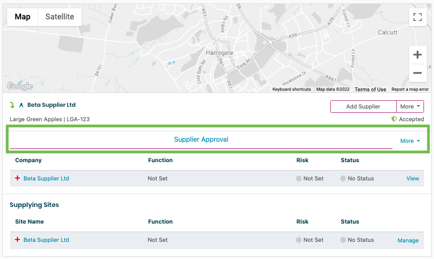Expand Beta Supplier Ltd supplying site plus icon

pos(18,240)
